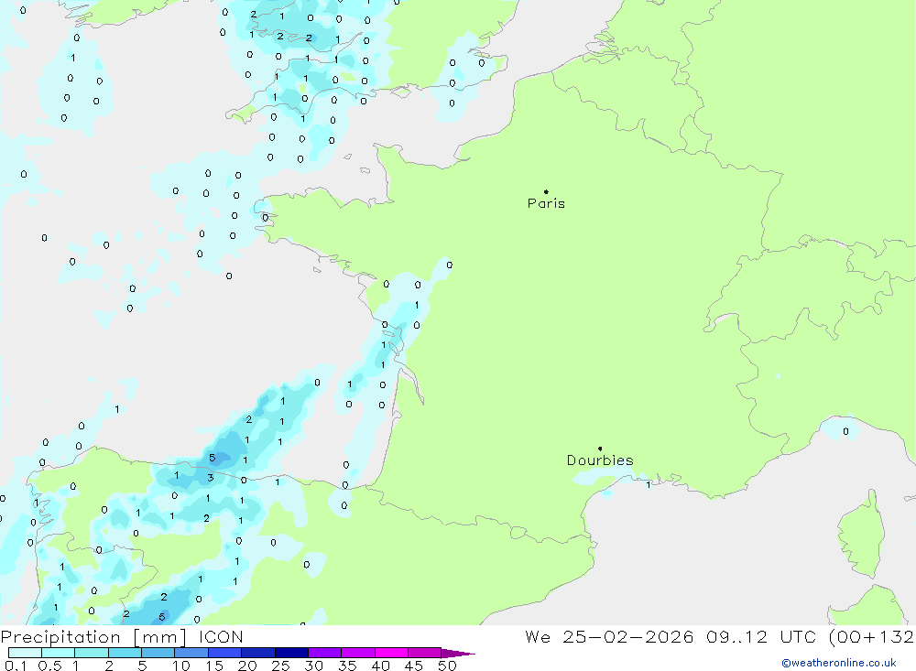Pick the 0.1–0.5 mm legend color swatch

(x=25, y=653)
